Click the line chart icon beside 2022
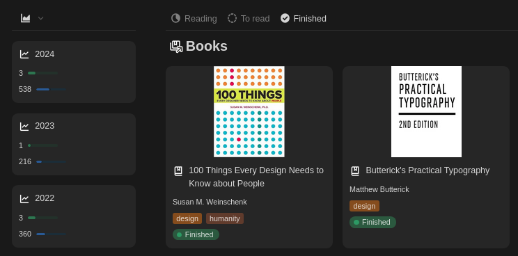The height and width of the screenshot is (256, 518). pos(24,198)
